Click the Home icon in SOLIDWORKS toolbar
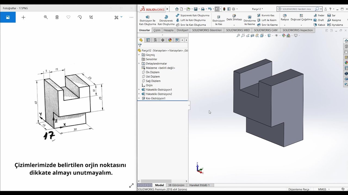The image size is (348, 195). pyautogui.click(x=177, y=9)
